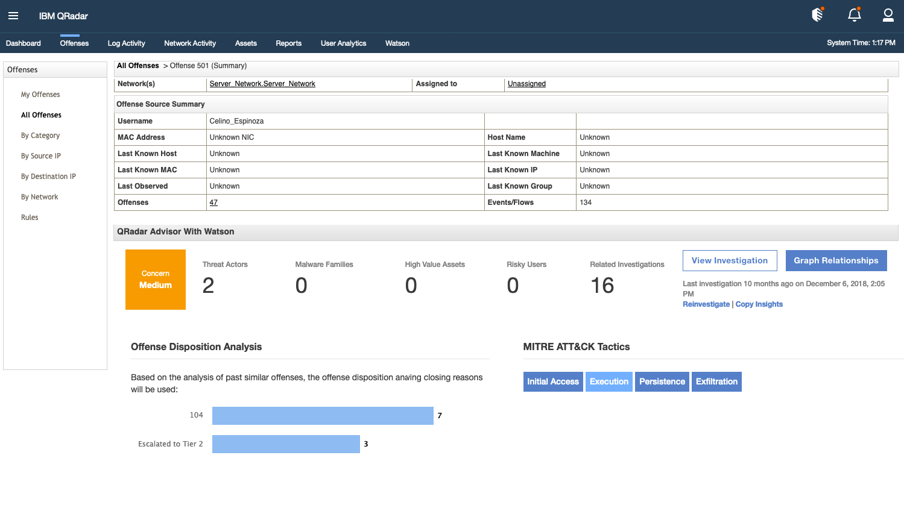The image size is (904, 508).
Task: Open the Network Activity tab
Action: coord(190,43)
